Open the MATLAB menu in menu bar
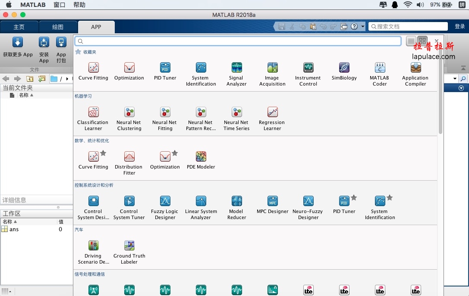 tap(33, 5)
